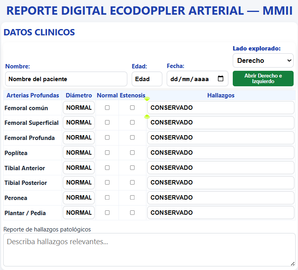Image resolution: width=298 pixels, height=270 pixels.
Task: Click the green marker above Femoral Superficial findings
Action: coord(147,117)
